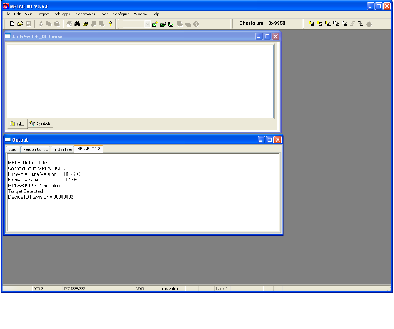Click the Cut scissors icon
The width and height of the screenshot is (394, 329).
[x=41, y=24]
